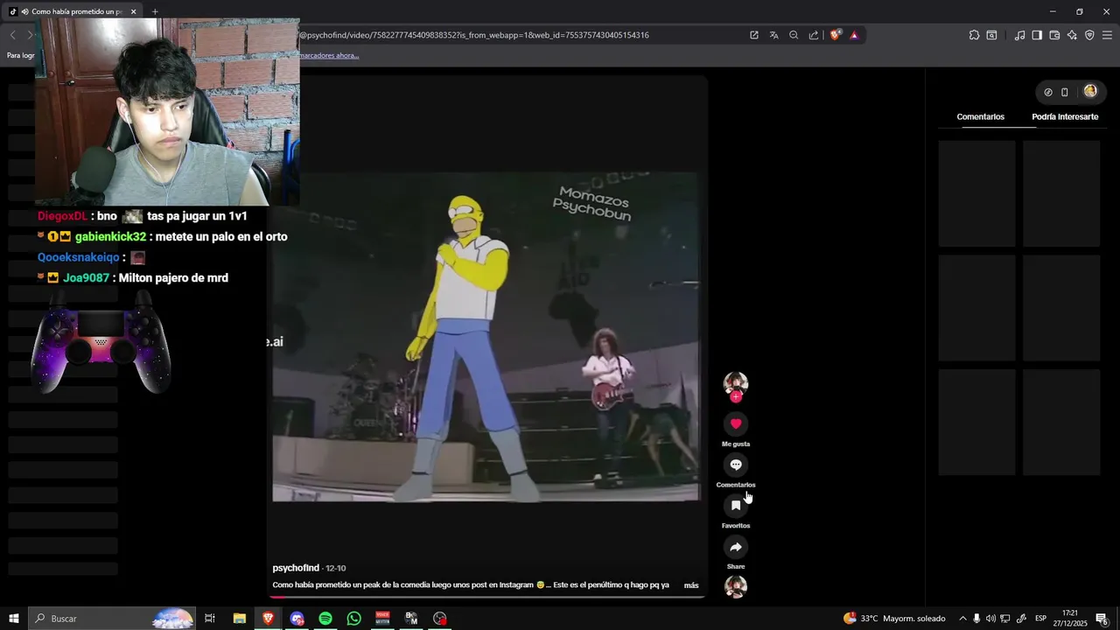Click the '12-10' post date text
Screen dimensions: 1120x630
point(336,569)
